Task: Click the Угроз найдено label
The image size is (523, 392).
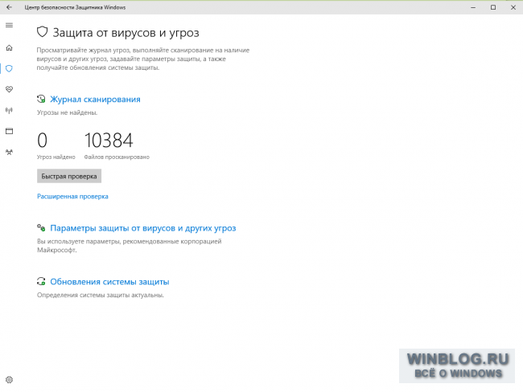Action: pos(56,157)
